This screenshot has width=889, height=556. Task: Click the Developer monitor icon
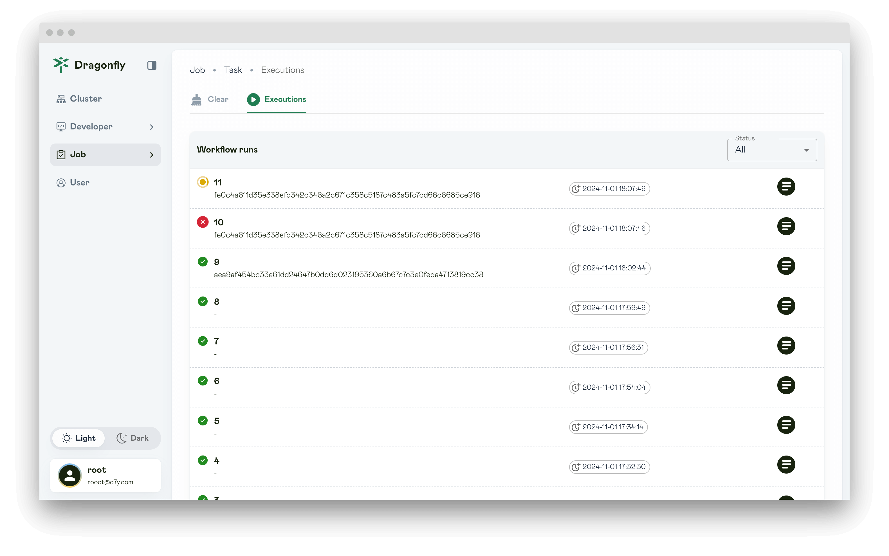click(61, 127)
